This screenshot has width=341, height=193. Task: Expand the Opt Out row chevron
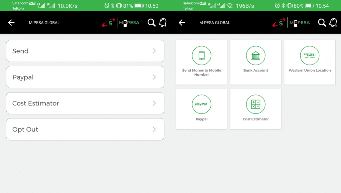point(154,129)
